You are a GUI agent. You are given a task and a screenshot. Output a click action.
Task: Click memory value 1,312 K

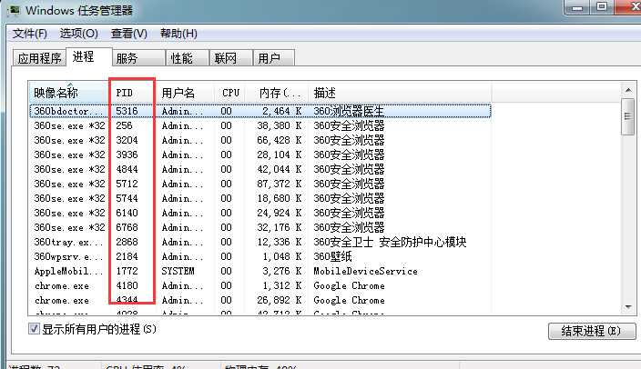(282, 285)
